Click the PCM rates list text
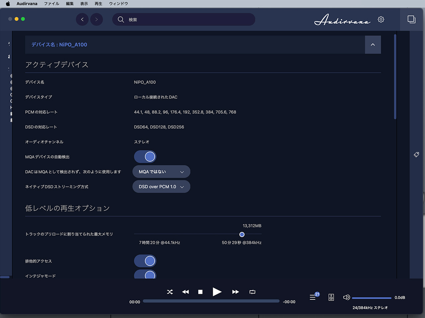The height and width of the screenshot is (318, 425). [x=185, y=112]
